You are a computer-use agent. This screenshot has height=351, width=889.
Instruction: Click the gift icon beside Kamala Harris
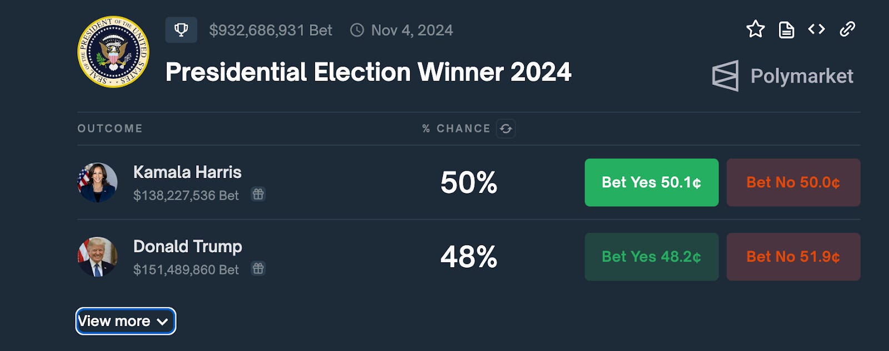coord(258,195)
